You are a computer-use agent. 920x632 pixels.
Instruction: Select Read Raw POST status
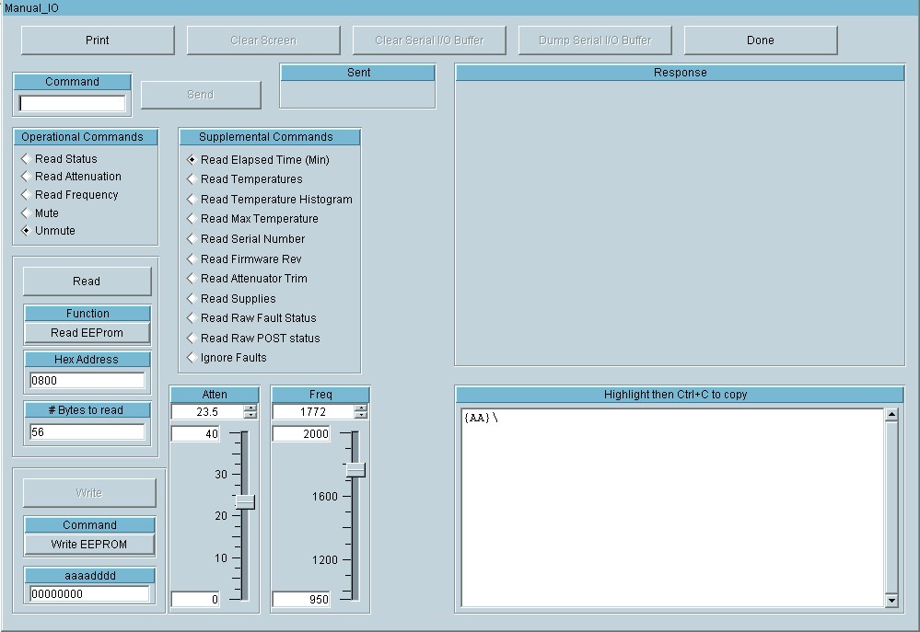click(x=192, y=339)
